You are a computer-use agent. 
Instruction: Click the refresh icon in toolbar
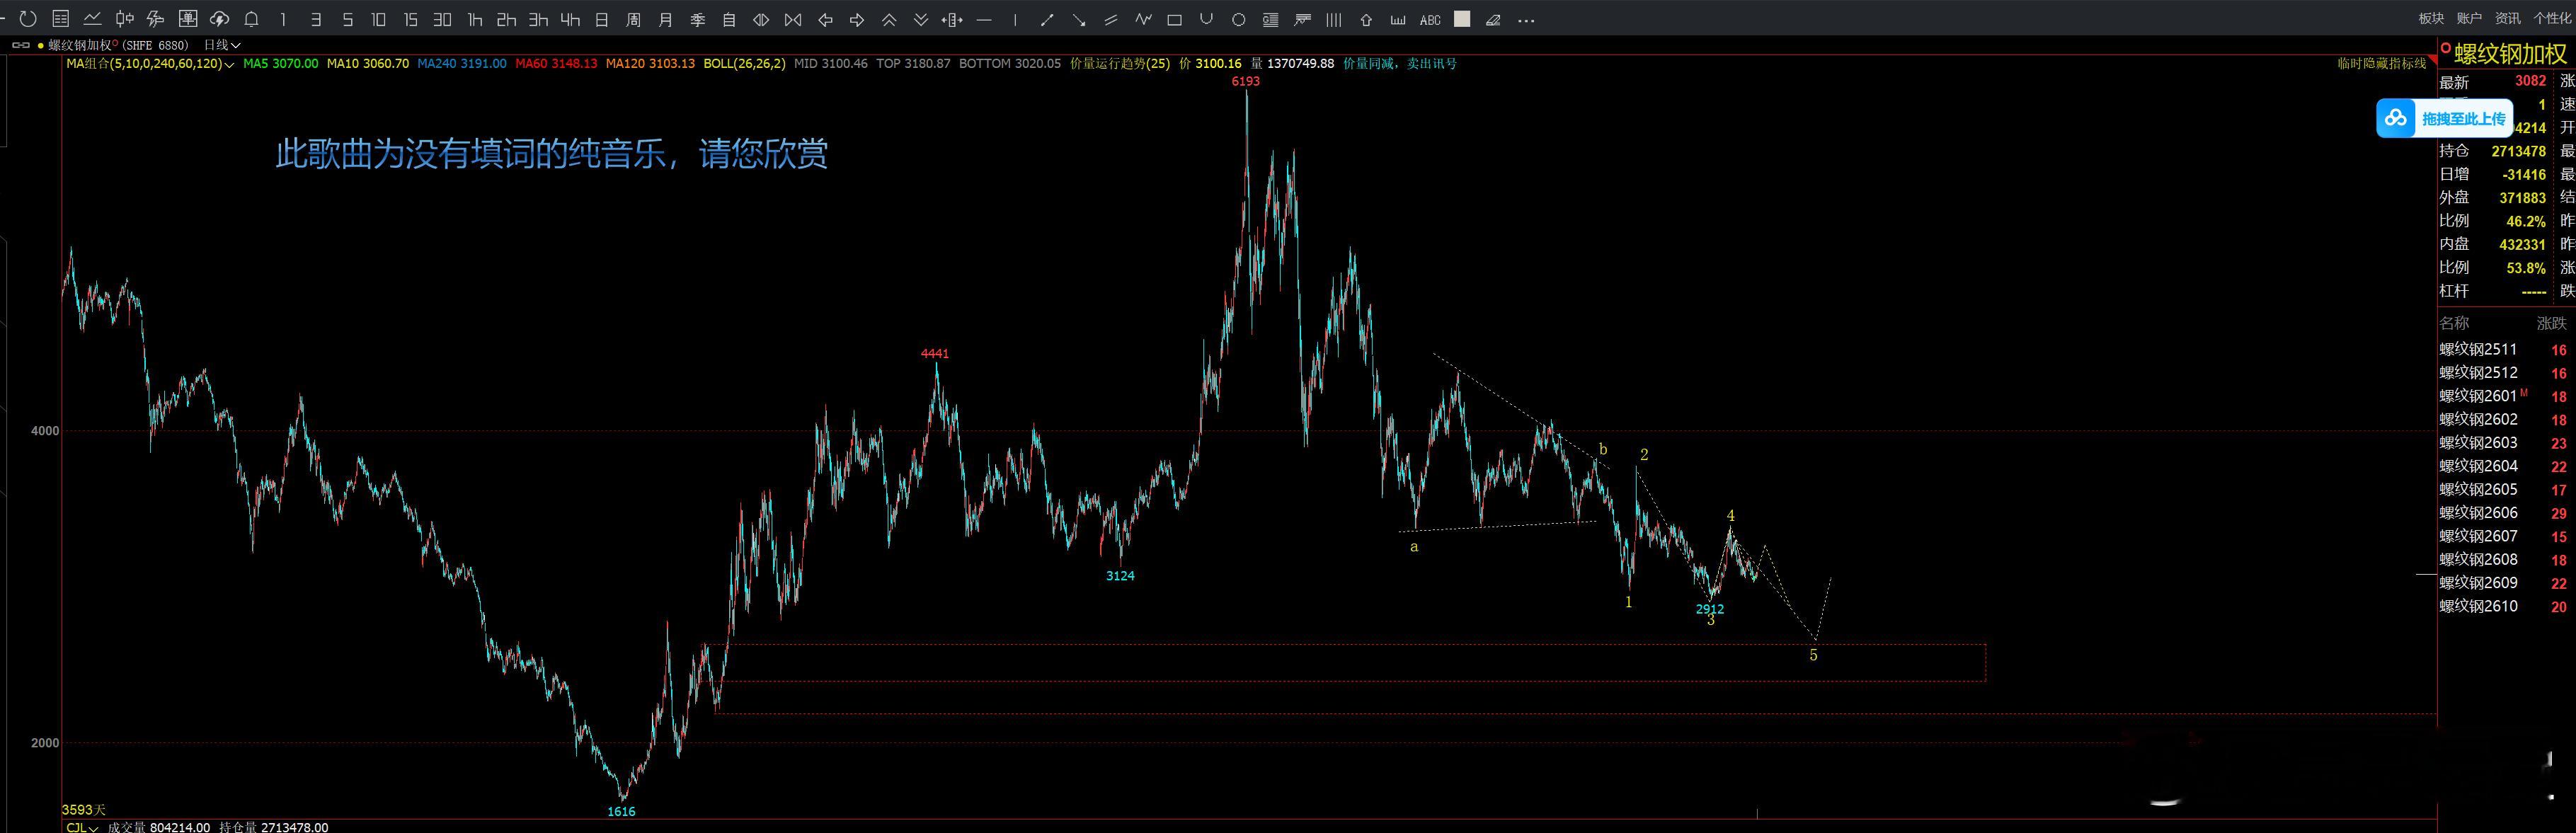click(x=28, y=19)
